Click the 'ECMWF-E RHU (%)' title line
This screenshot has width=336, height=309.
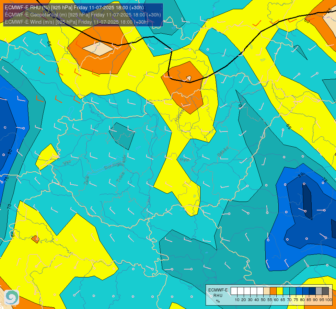point(74,8)
